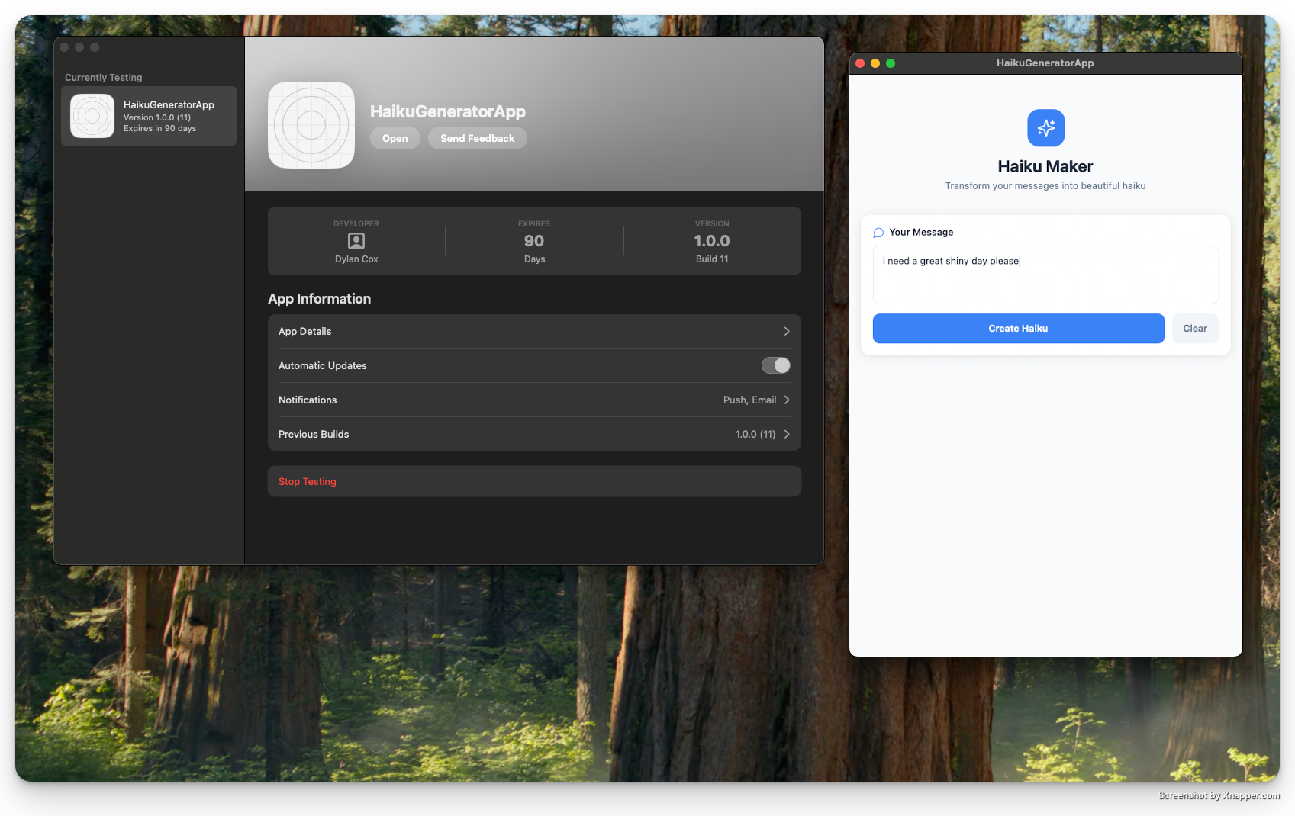The width and height of the screenshot is (1295, 816).
Task: Click the 'Expires in 90 days' sidebar text
Action: pos(159,129)
